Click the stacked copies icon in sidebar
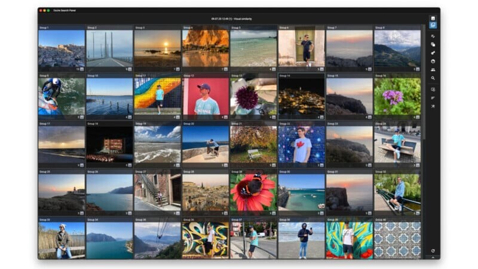 tap(433, 44)
